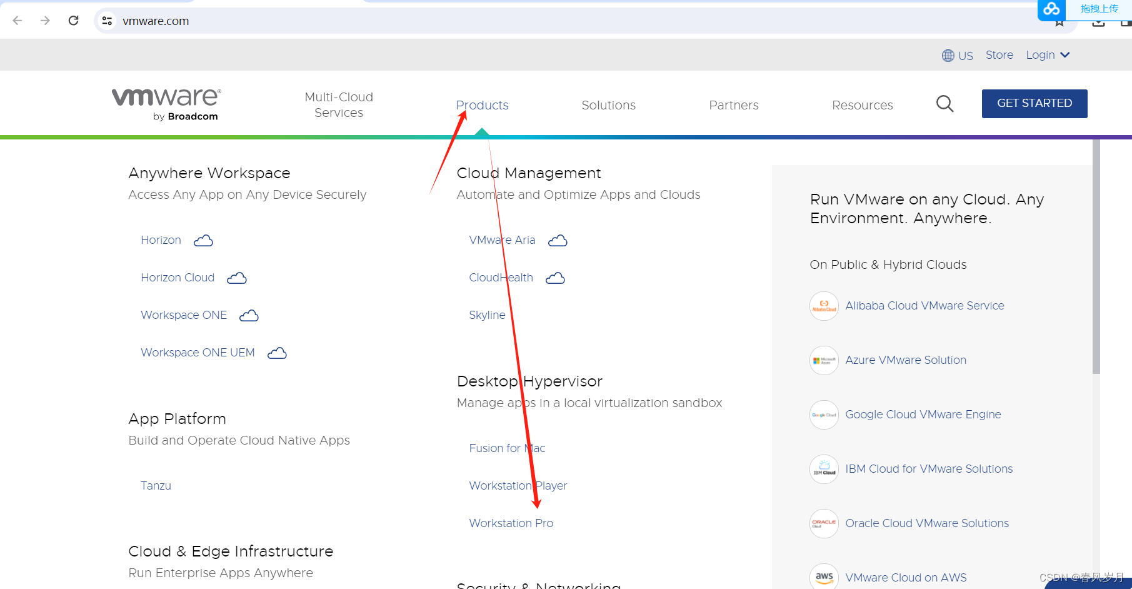Viewport: 1132px width, 589px height.
Task: Expand the Login dropdown
Action: point(1048,55)
